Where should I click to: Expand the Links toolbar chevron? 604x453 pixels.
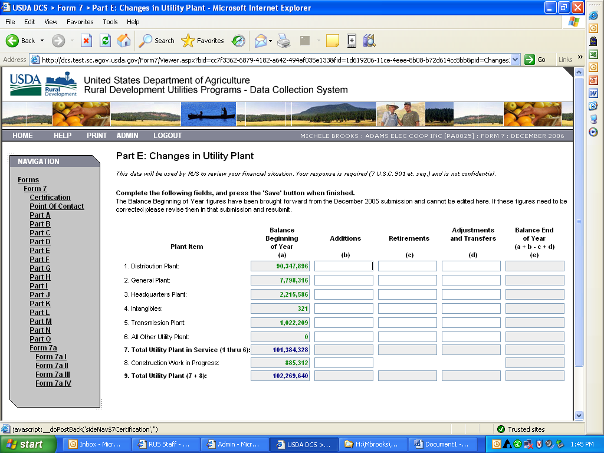click(x=580, y=57)
